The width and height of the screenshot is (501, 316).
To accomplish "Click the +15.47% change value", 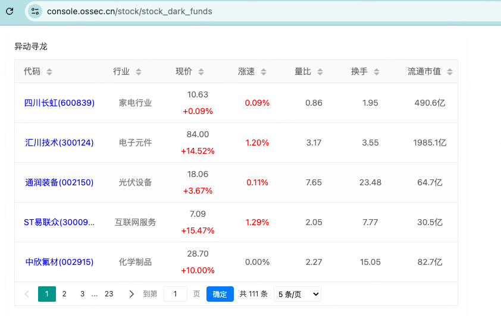I will (198, 230).
